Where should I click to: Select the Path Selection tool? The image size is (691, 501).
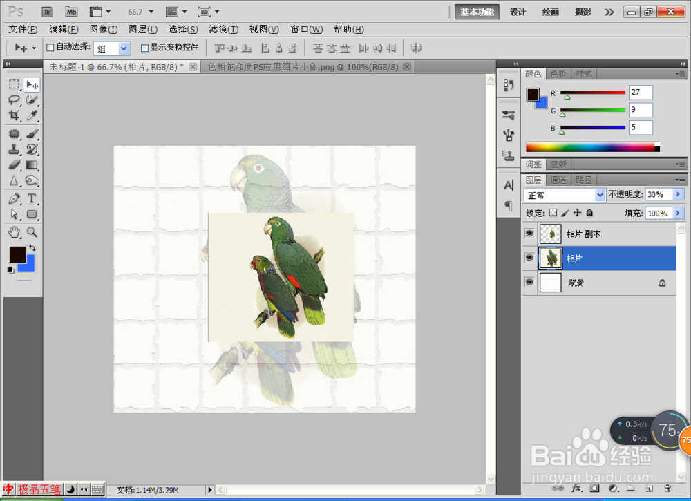click(14, 215)
